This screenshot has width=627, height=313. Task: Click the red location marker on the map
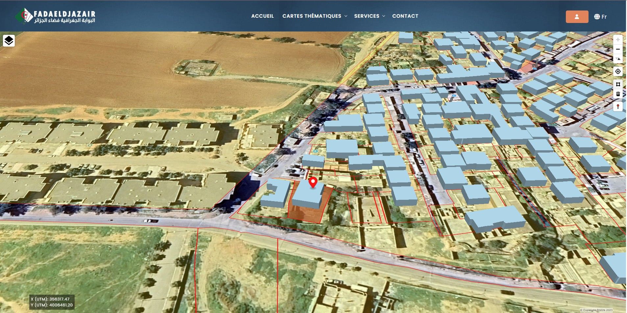point(313,182)
